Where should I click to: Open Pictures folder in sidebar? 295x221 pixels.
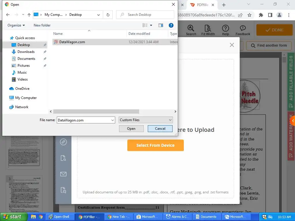(x=24, y=66)
